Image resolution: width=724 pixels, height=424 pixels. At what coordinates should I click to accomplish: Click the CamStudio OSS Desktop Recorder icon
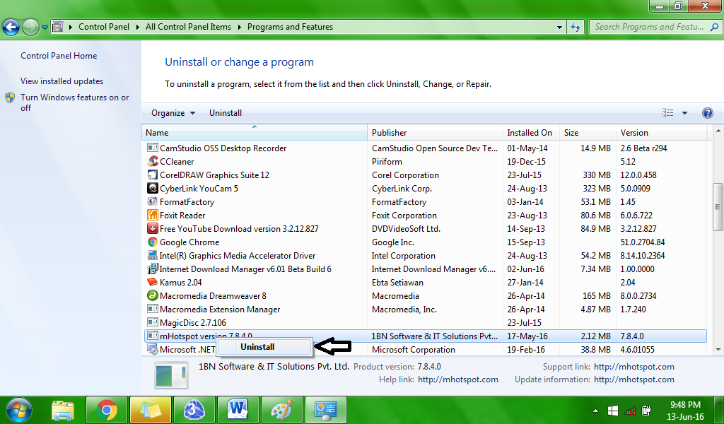click(x=153, y=148)
